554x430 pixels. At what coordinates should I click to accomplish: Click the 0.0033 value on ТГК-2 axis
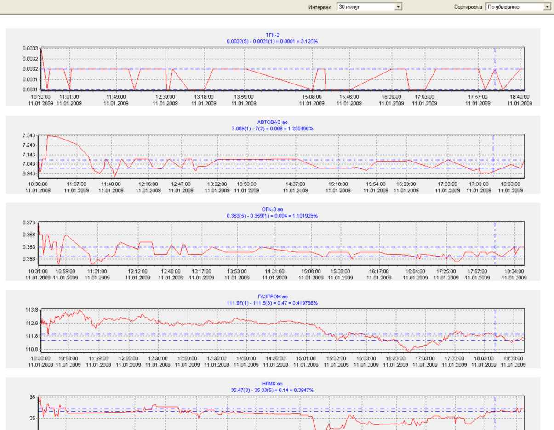(30, 48)
